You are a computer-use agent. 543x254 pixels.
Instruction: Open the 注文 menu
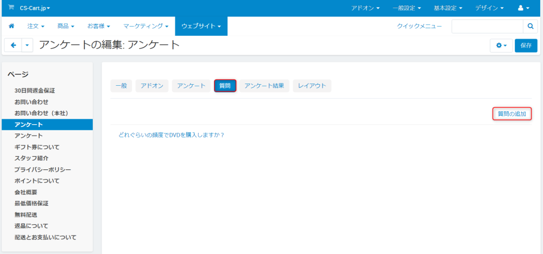pyautogui.click(x=36, y=26)
